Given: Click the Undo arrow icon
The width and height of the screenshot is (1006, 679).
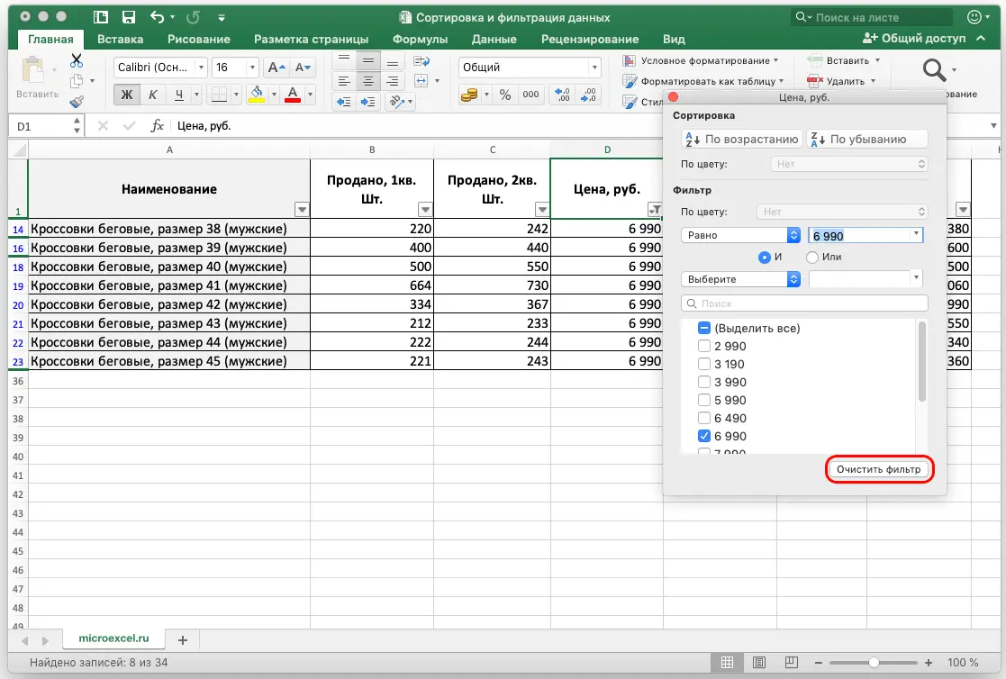Looking at the screenshot, I should click(x=157, y=17).
